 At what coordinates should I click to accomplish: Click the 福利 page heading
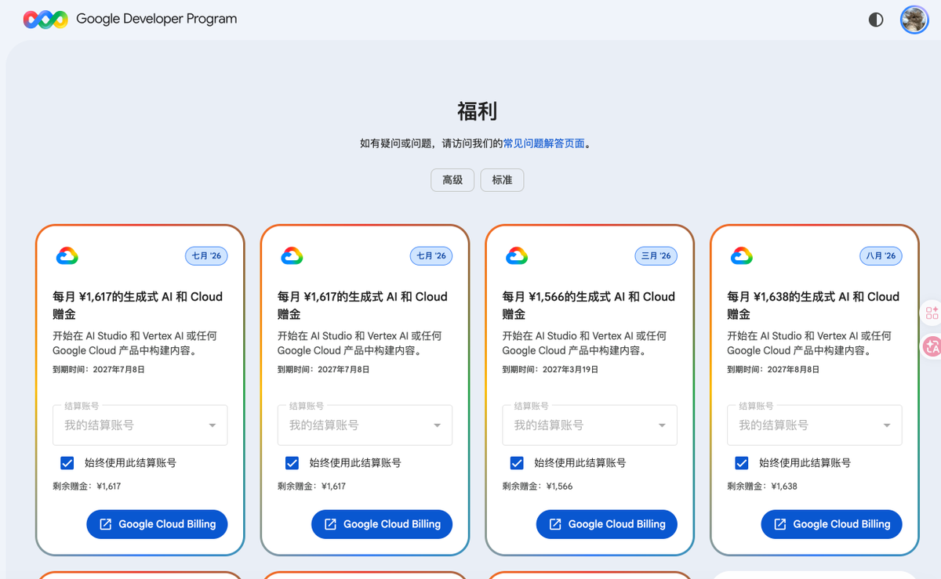(478, 111)
